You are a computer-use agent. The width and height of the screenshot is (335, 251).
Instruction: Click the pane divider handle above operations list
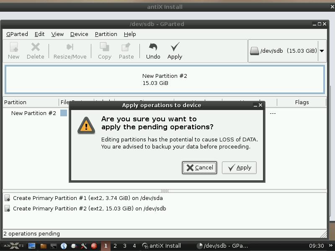pyautogui.click(x=165, y=191)
